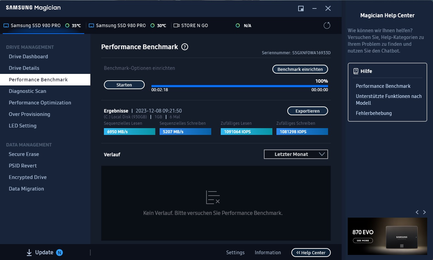Click the second Samsung SSD 980 PRO drive icon
The height and width of the screenshot is (260, 433).
(91, 25)
